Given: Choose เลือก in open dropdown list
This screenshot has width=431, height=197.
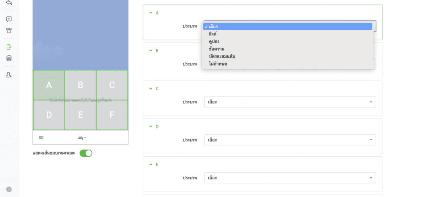Looking at the screenshot, I should tap(287, 26).
